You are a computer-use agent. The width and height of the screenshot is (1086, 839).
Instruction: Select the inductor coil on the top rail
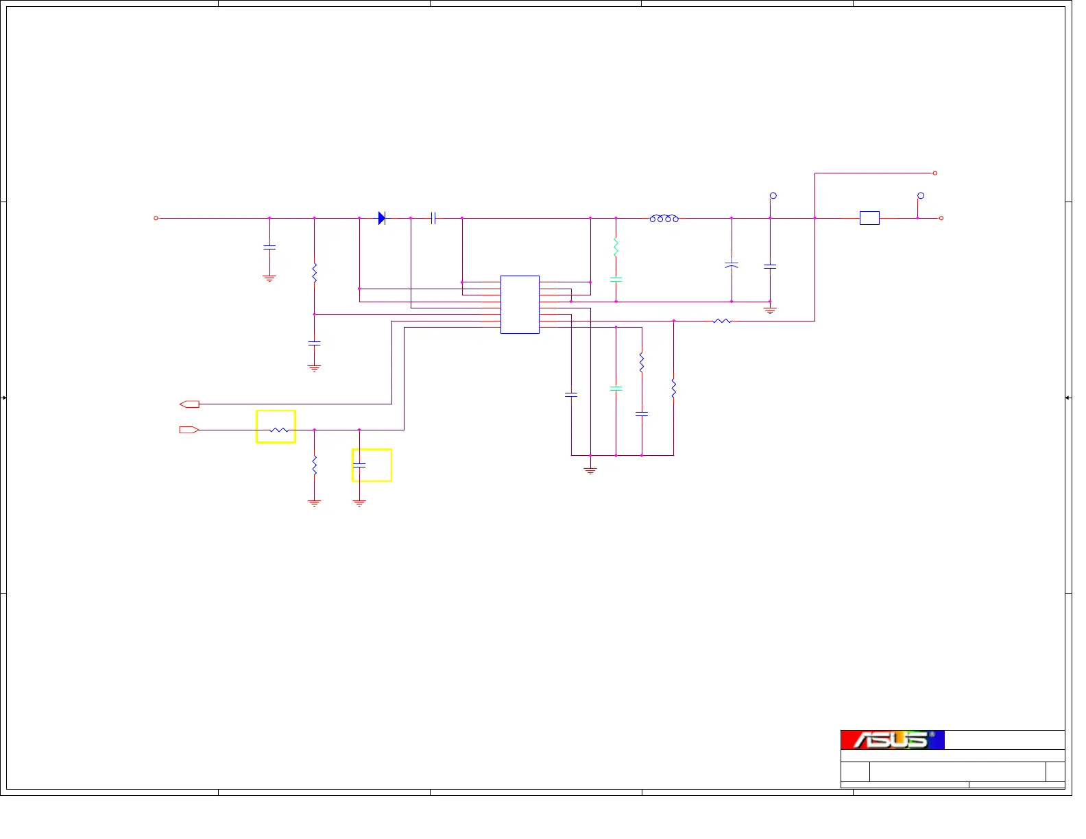pyautogui.click(x=664, y=218)
